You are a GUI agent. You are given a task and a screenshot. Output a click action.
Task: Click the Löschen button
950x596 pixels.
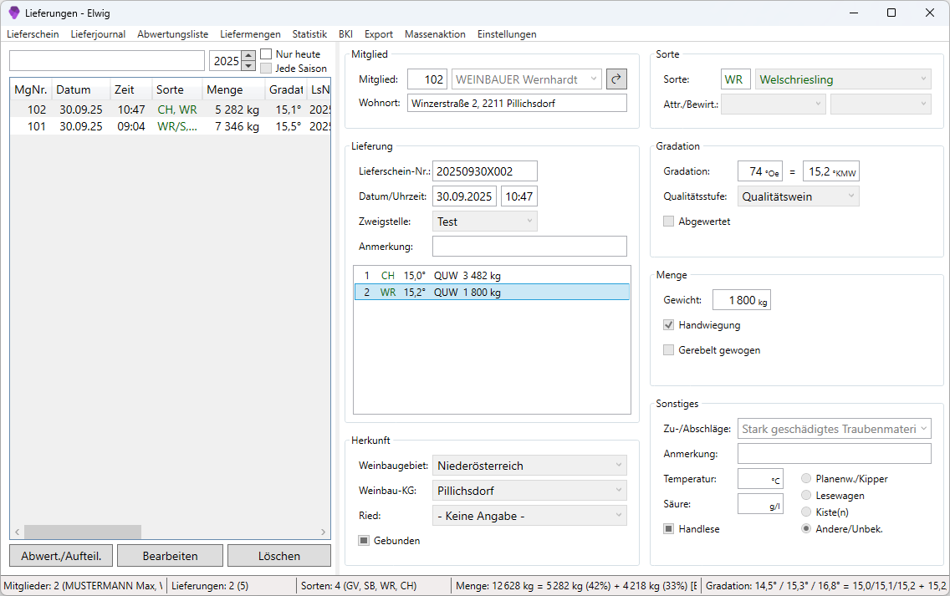279,555
